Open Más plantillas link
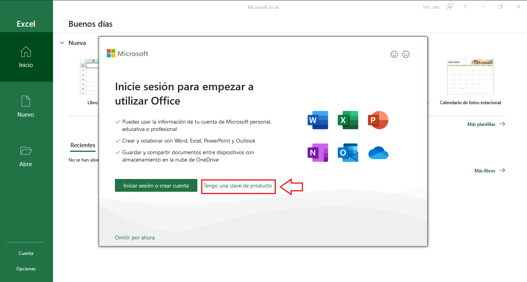 [x=486, y=124]
